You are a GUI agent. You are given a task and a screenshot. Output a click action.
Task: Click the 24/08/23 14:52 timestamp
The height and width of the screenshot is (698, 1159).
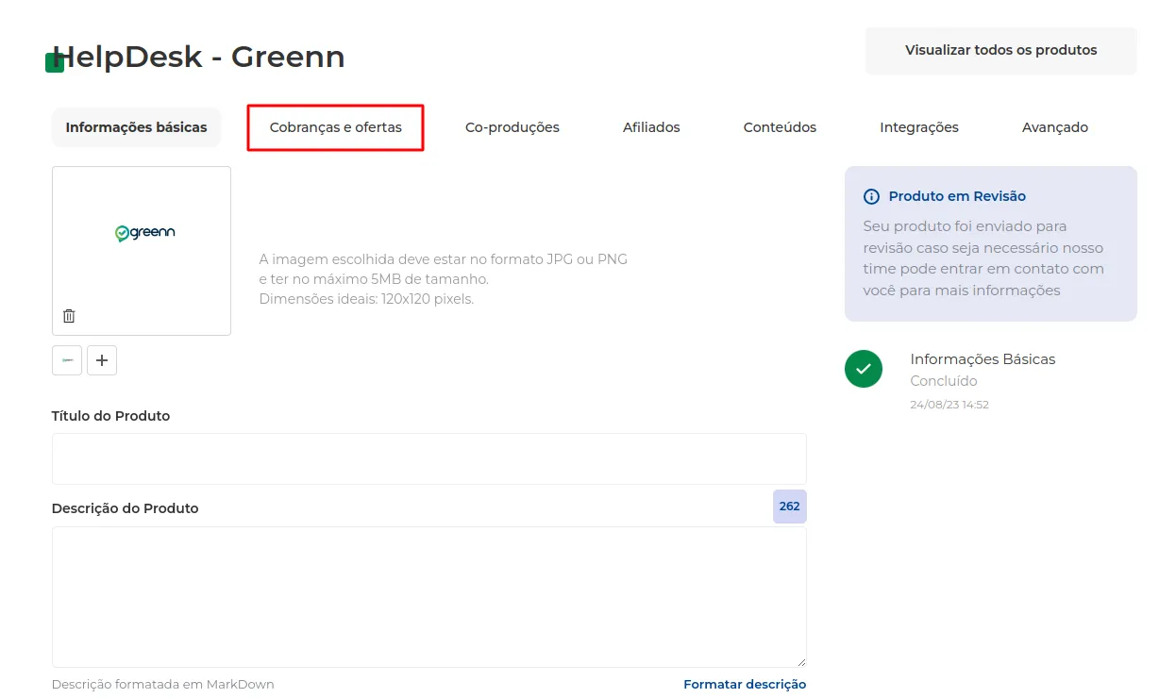(949, 405)
